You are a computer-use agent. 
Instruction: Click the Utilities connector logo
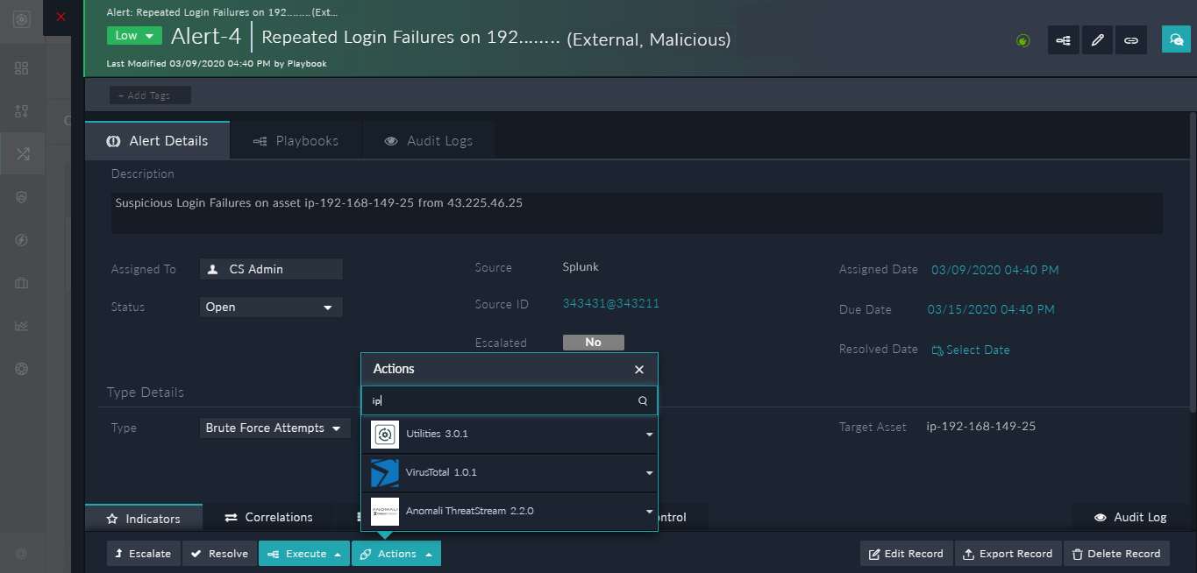[x=385, y=435]
